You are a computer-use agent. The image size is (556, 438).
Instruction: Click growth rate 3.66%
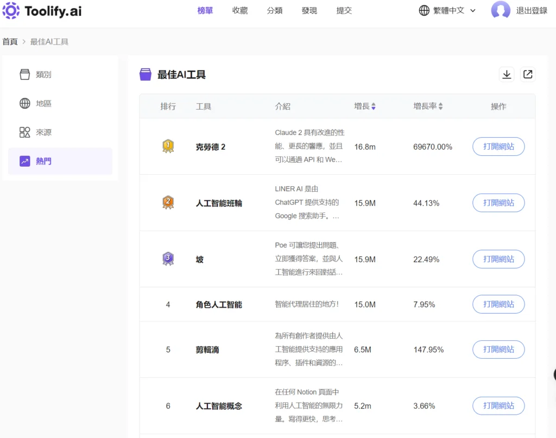(x=424, y=406)
